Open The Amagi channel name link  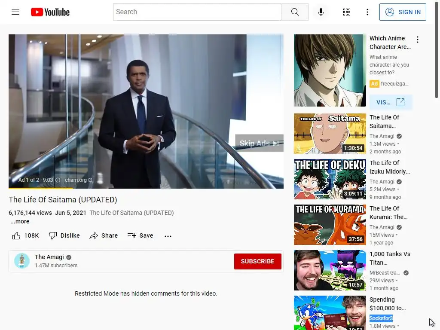[x=49, y=257]
